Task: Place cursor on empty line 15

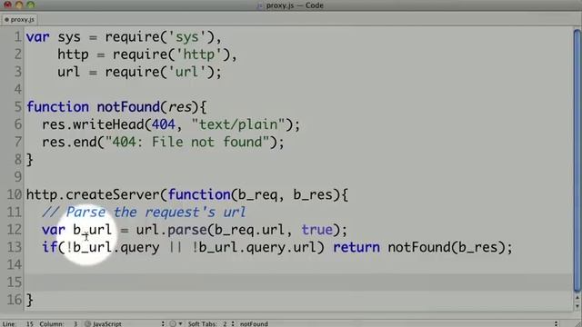Action: pos(299,282)
